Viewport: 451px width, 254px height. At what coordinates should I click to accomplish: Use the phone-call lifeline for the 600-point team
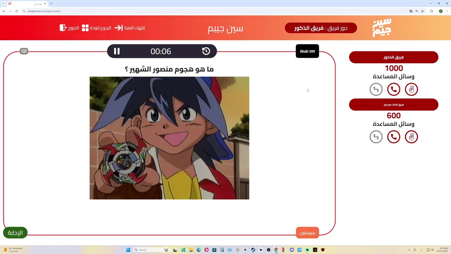tap(394, 137)
